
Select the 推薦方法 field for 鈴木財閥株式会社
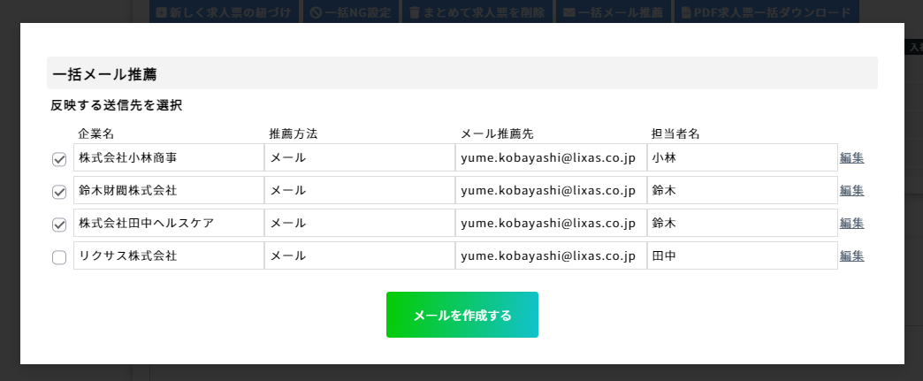(360, 190)
